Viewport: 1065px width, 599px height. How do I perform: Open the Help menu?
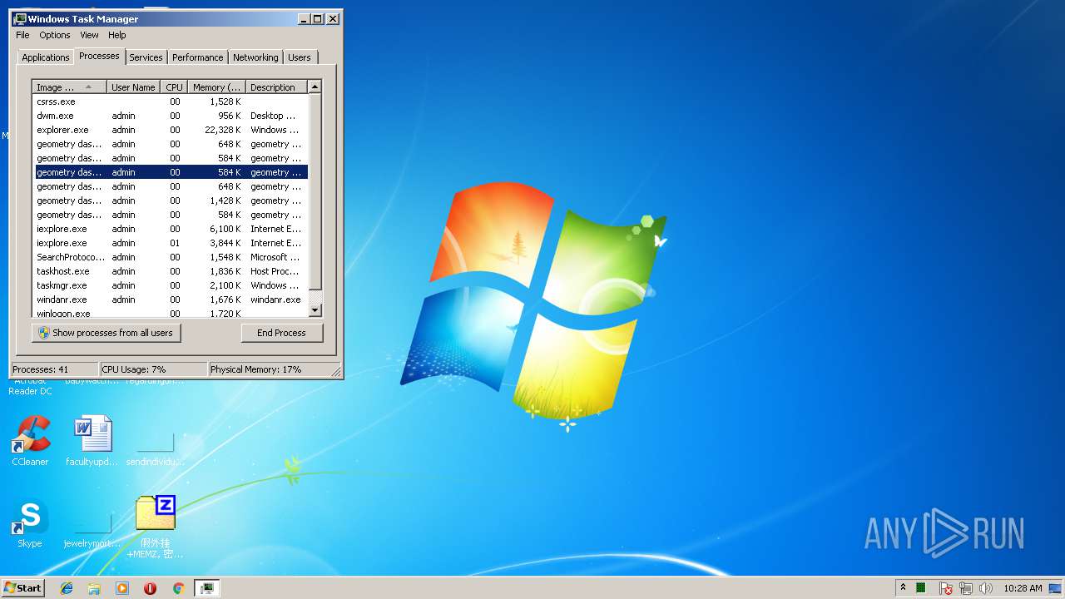click(x=117, y=35)
